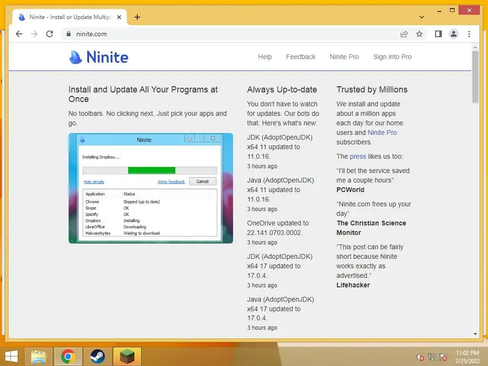
Task: Expand the tab search chevron
Action: (x=421, y=17)
